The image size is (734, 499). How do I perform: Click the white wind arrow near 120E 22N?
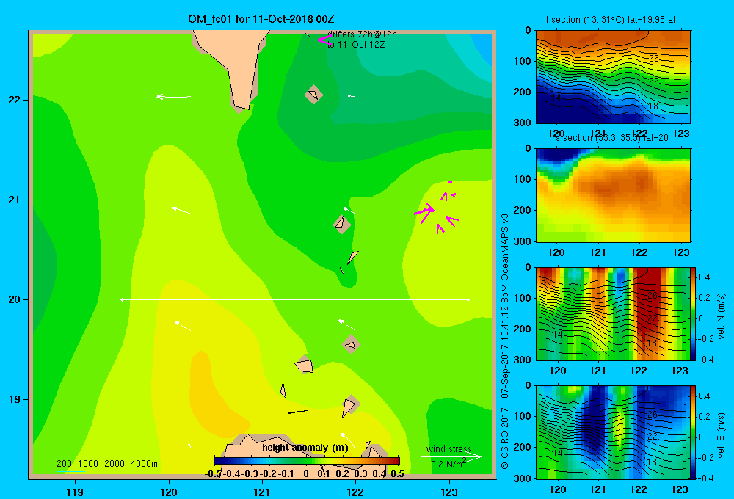(173, 97)
